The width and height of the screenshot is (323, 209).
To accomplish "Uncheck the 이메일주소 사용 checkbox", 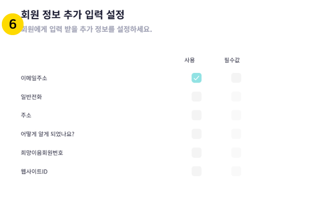I will click(x=197, y=78).
